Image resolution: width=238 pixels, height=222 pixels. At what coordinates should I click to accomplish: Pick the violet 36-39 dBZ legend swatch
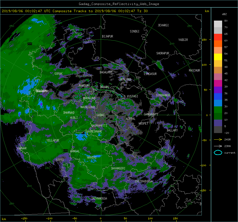[x=218, y=90]
